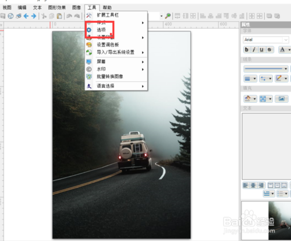Open the 帮助 menu
Screen dimensions: 291x241
tap(107, 8)
